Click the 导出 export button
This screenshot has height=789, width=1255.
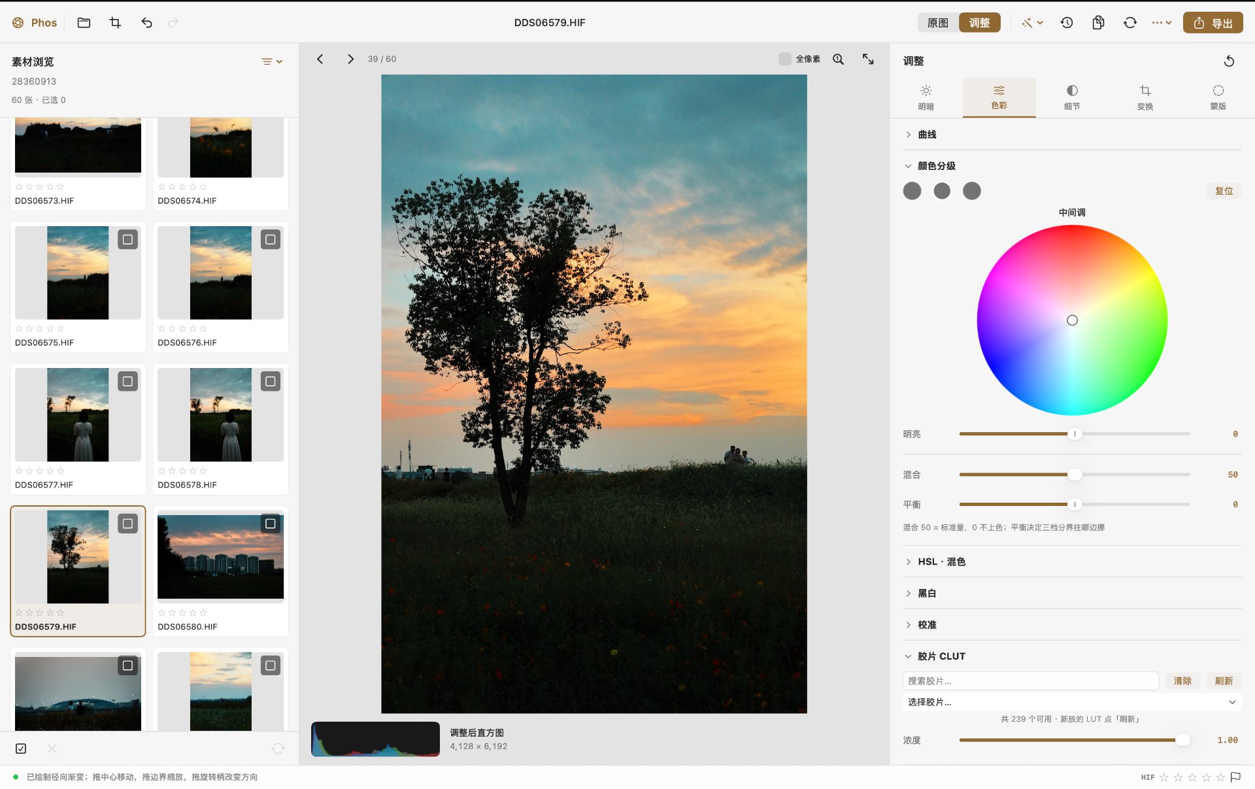click(x=1213, y=23)
